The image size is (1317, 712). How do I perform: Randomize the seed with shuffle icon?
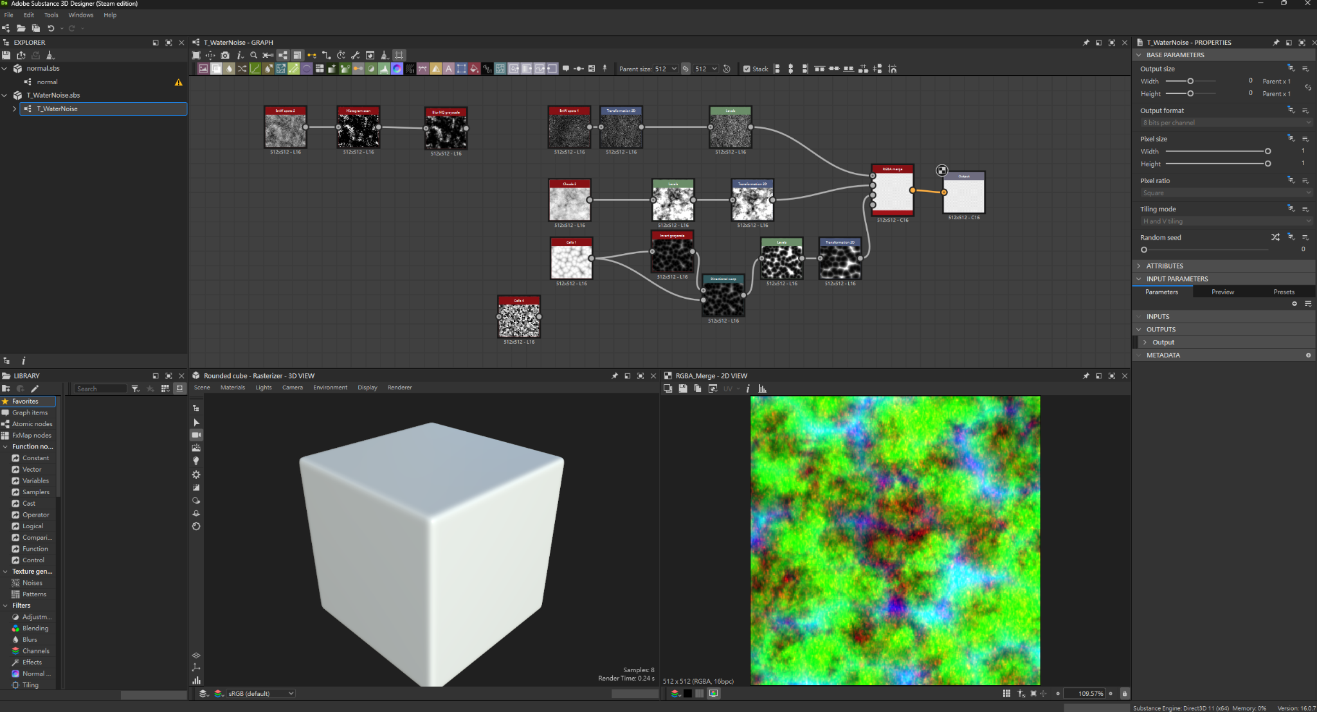click(x=1275, y=237)
